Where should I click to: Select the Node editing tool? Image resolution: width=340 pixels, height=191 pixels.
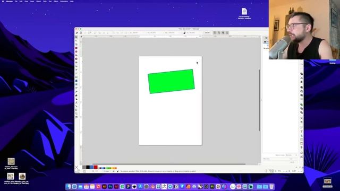[x=76, y=41]
